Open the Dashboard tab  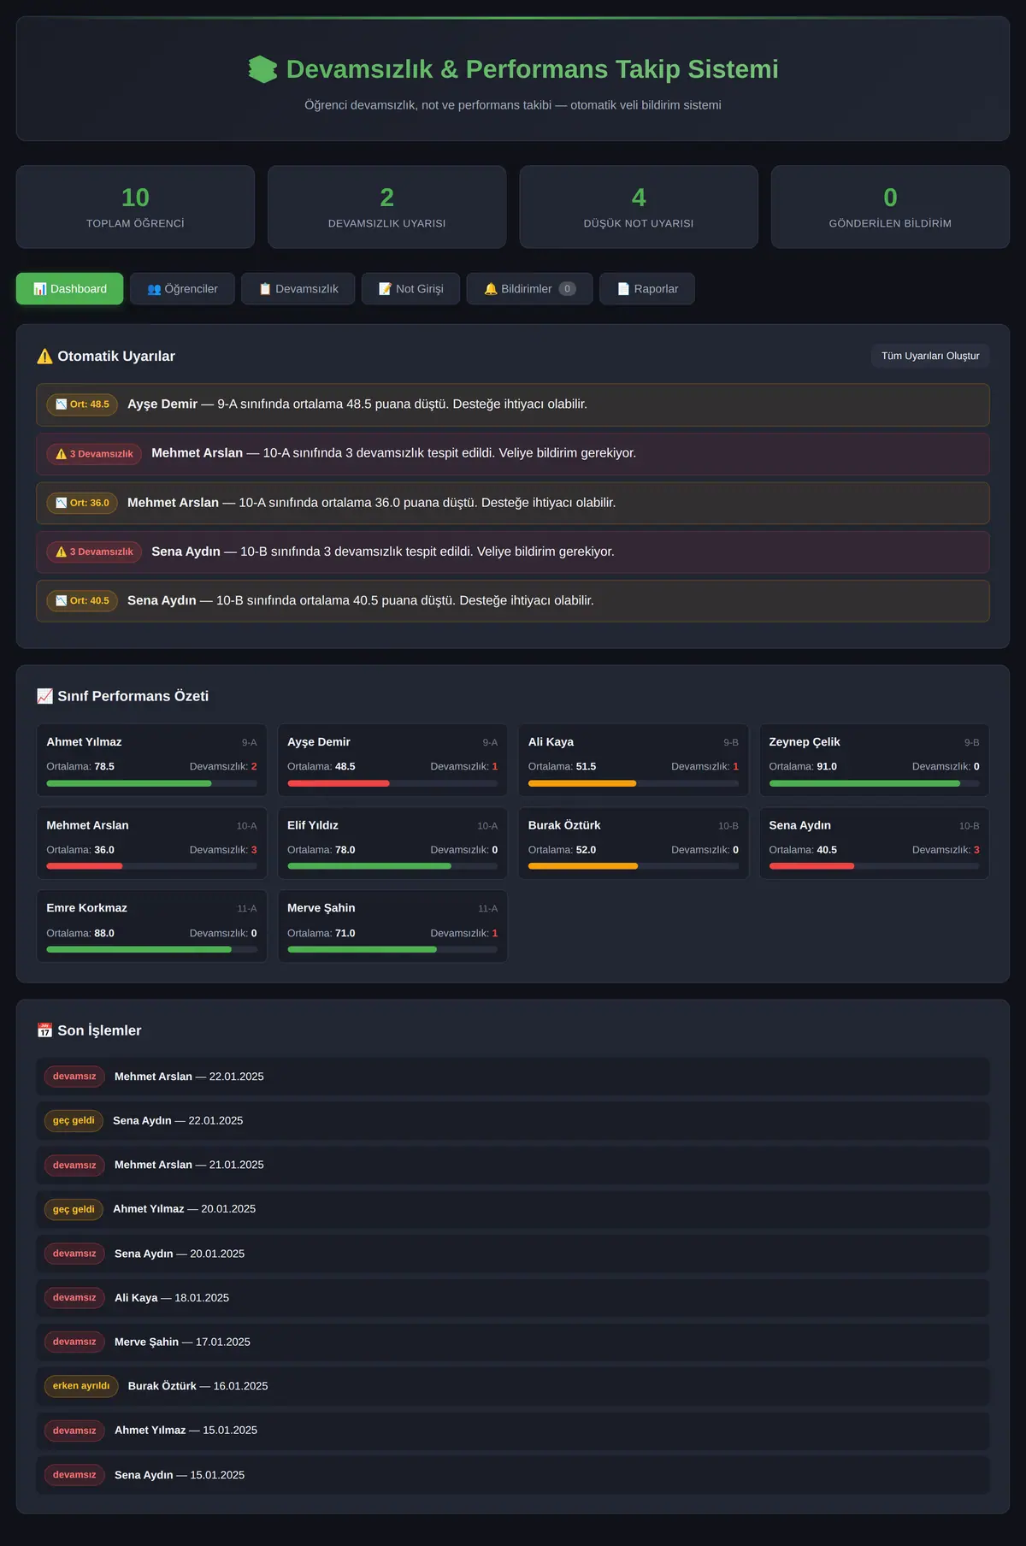pos(70,289)
